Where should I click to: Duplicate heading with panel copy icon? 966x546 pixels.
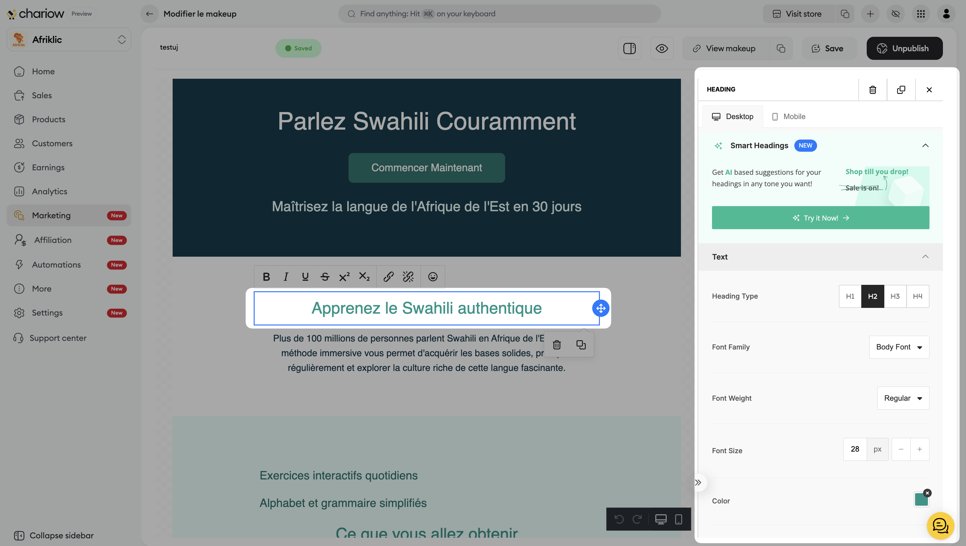(x=901, y=90)
